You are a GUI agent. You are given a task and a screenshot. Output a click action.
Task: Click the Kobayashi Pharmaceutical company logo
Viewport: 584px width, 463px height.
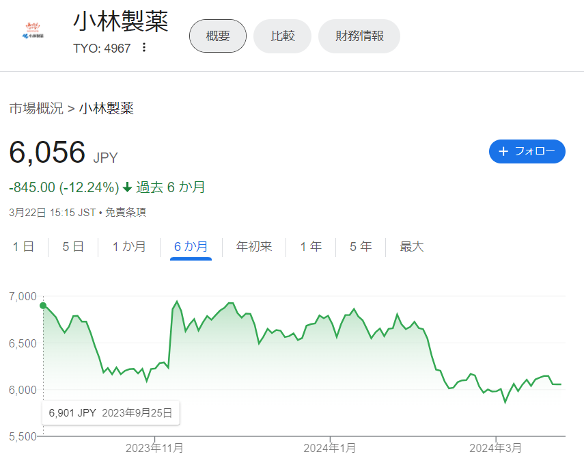pos(32,30)
